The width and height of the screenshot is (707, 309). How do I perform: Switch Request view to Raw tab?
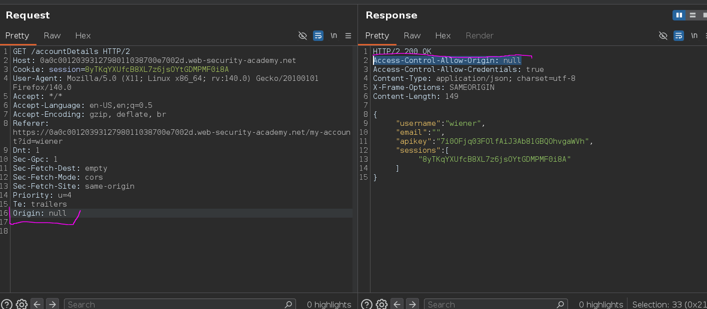(x=52, y=35)
